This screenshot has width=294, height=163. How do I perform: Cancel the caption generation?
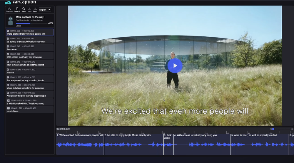click(x=18, y=26)
